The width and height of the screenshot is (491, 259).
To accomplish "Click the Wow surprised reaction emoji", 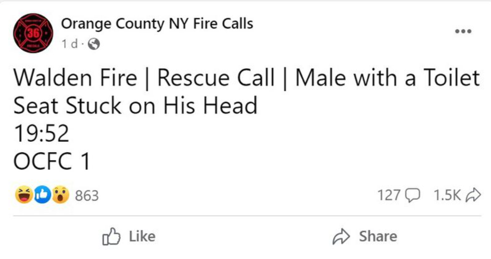I will 61,195.
